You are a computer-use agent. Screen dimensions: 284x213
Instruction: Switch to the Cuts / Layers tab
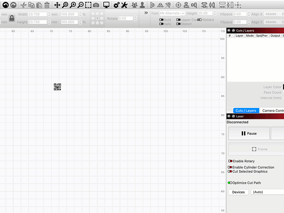pos(246,111)
